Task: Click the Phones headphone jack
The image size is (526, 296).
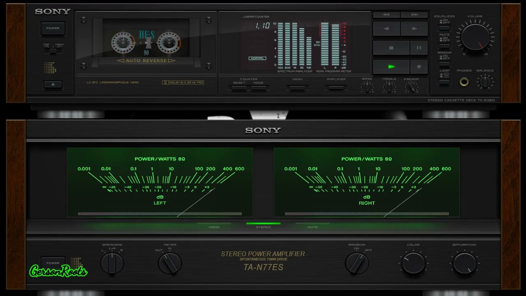Action: 464,82
